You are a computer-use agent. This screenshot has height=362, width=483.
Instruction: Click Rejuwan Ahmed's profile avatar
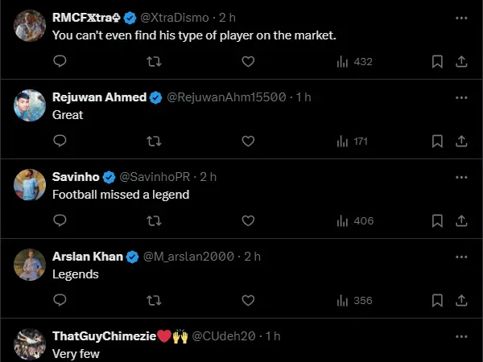tap(30, 105)
